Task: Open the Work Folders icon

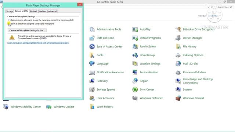Action: [92, 107]
